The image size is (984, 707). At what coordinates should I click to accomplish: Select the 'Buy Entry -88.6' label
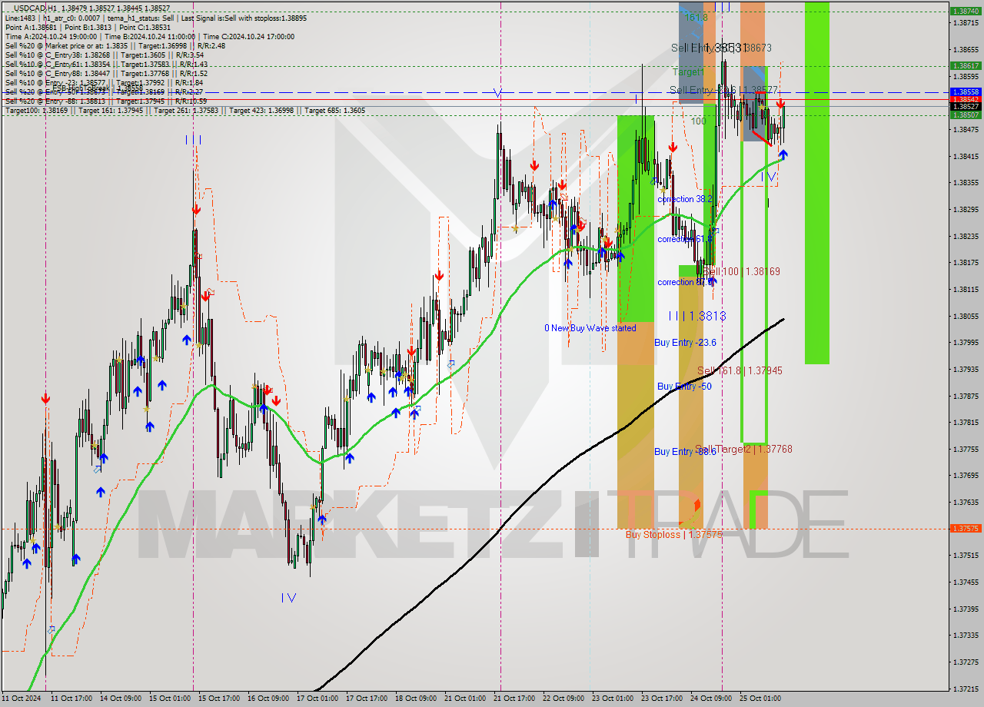(685, 452)
